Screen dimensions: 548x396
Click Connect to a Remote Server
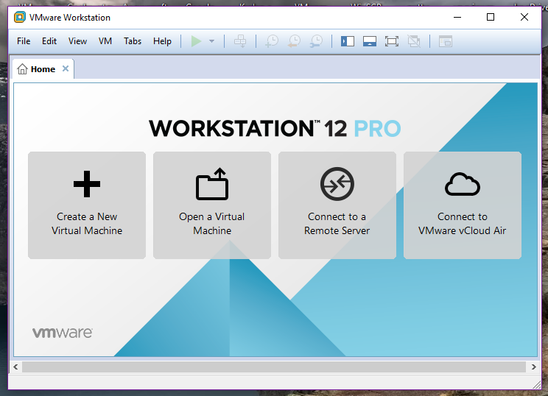click(x=337, y=205)
